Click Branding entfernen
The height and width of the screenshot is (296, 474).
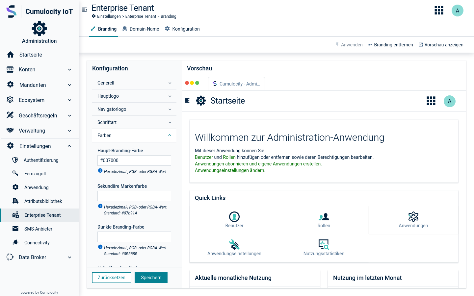(390, 45)
